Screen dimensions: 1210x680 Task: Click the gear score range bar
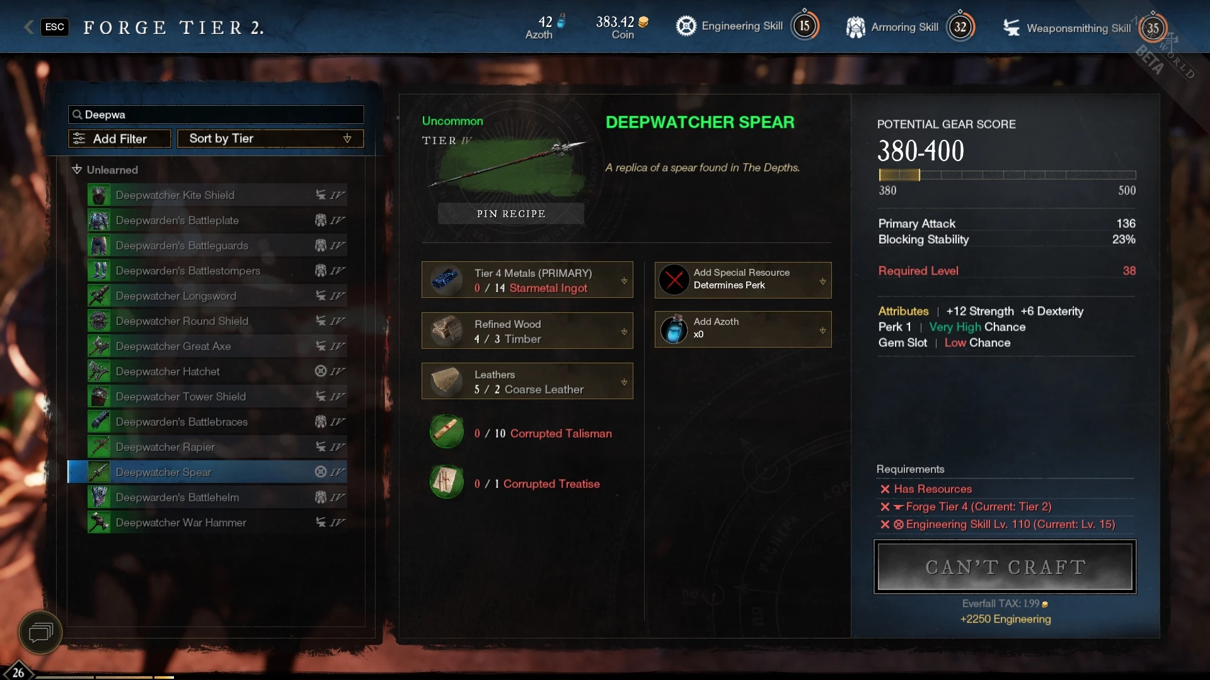pos(1007,175)
